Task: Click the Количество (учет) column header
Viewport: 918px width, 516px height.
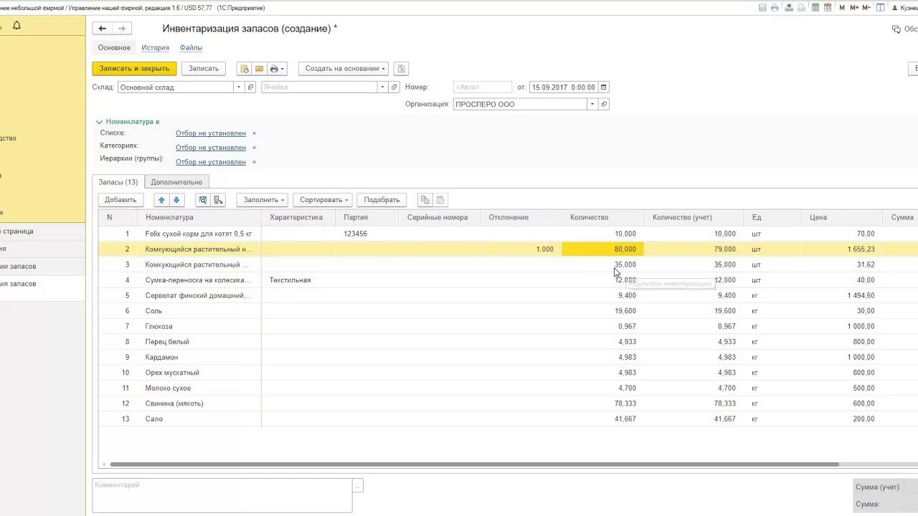Action: (693, 217)
